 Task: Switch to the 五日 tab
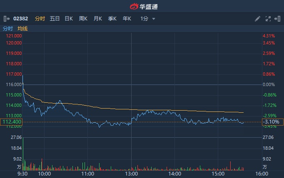pyautogui.click(x=55, y=19)
